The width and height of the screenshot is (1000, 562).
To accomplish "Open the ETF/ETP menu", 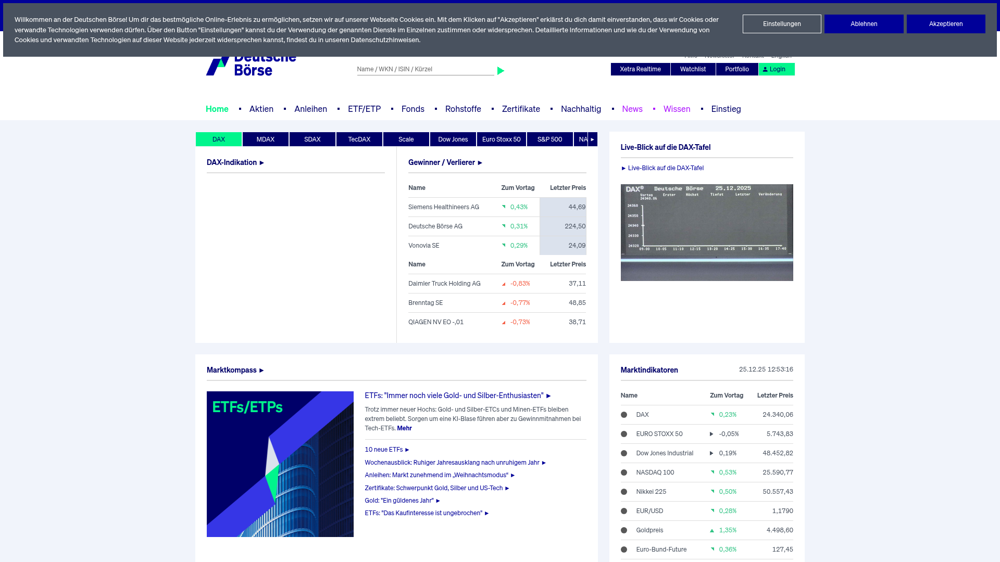I will click(365, 109).
